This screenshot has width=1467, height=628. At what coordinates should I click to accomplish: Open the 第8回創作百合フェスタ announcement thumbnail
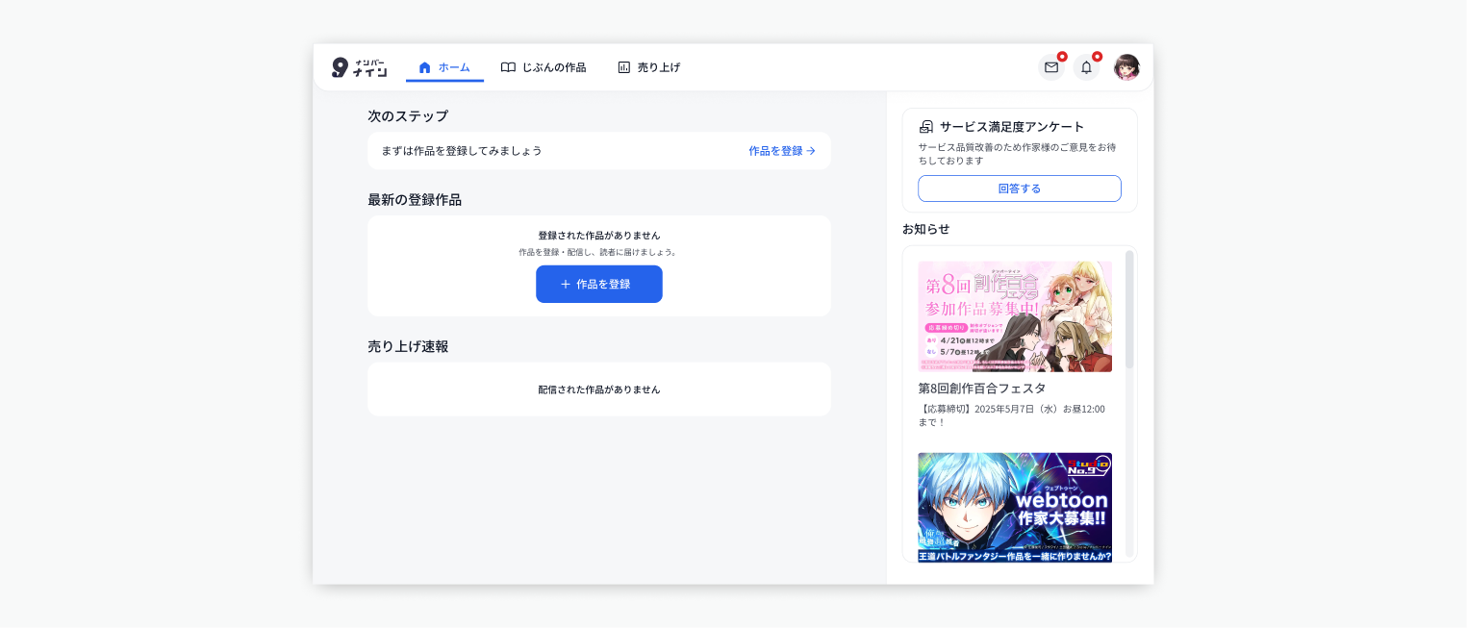(1015, 315)
